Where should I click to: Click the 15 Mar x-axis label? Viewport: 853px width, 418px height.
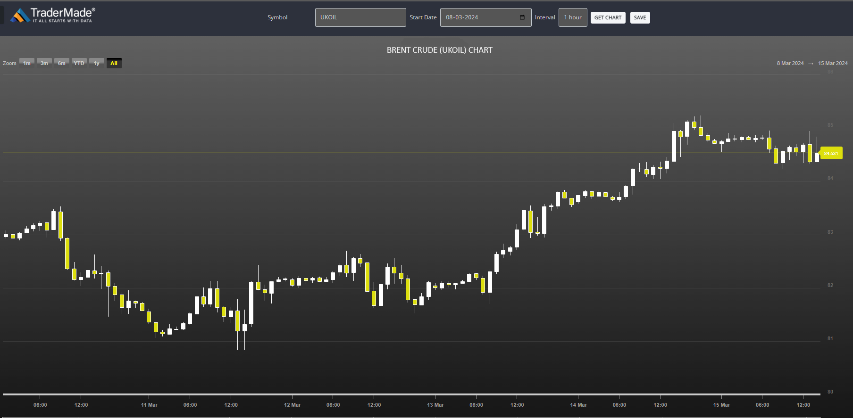click(721, 405)
